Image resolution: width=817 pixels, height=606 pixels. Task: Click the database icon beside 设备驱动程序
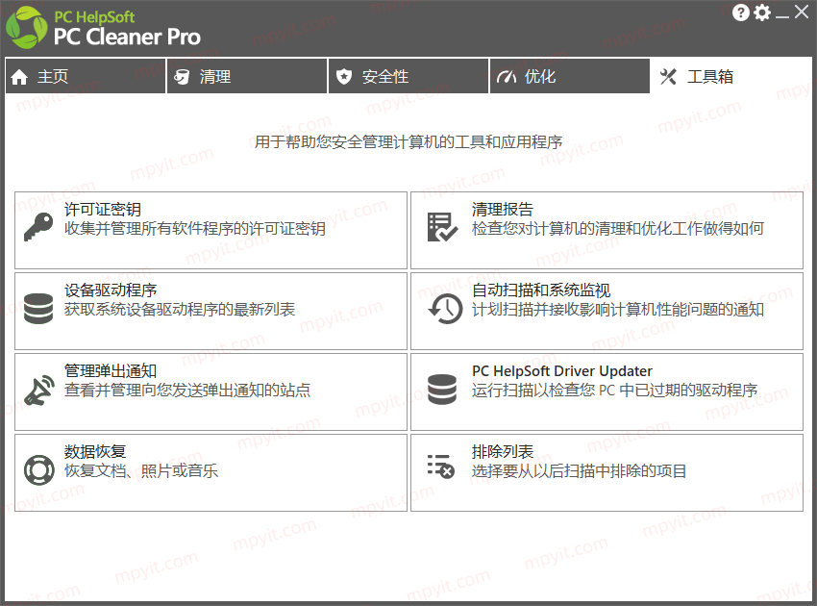(x=38, y=308)
